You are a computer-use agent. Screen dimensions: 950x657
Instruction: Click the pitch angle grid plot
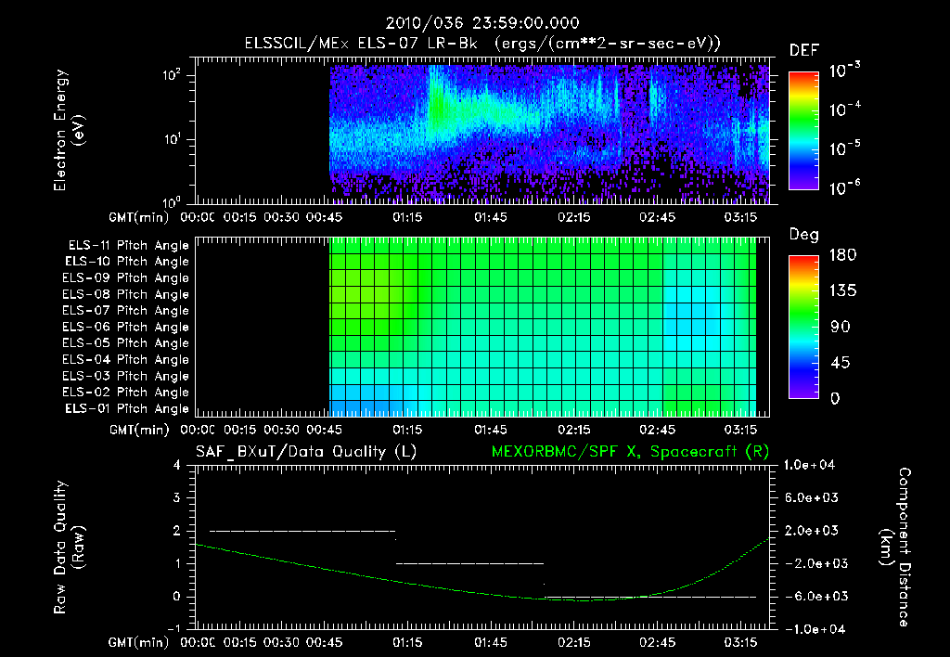click(482, 327)
